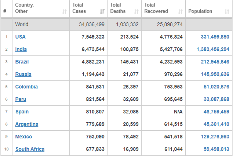Click the Total Cases header text
This screenshot has height=156, width=233.
(79, 8)
